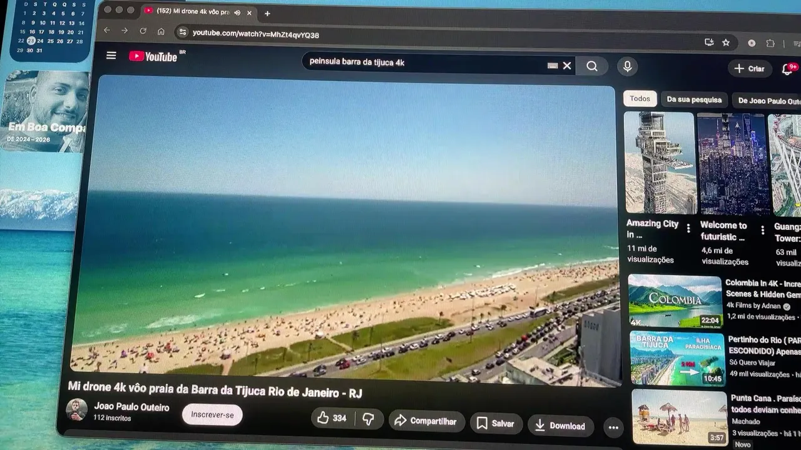Image resolution: width=801 pixels, height=450 pixels.
Task: Bookmark this page with the star
Action: coord(726,42)
